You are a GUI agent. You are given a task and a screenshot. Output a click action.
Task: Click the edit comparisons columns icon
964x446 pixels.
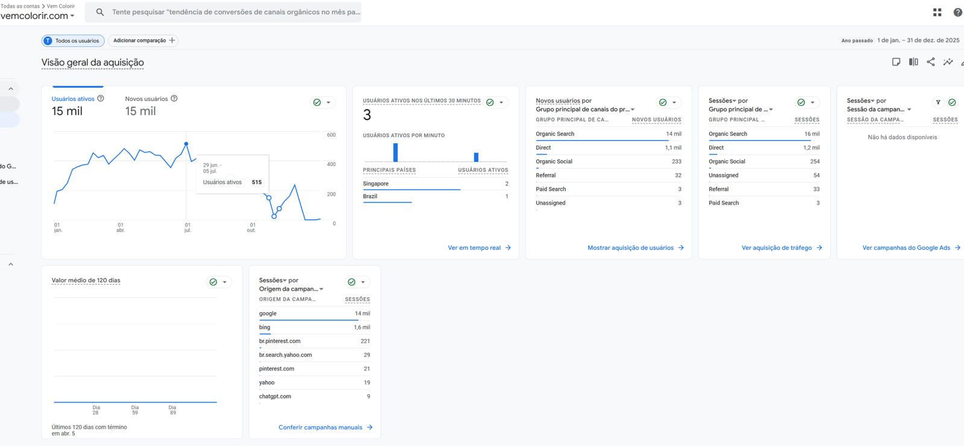(913, 62)
